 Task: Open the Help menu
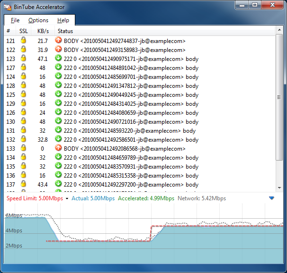click(63, 20)
